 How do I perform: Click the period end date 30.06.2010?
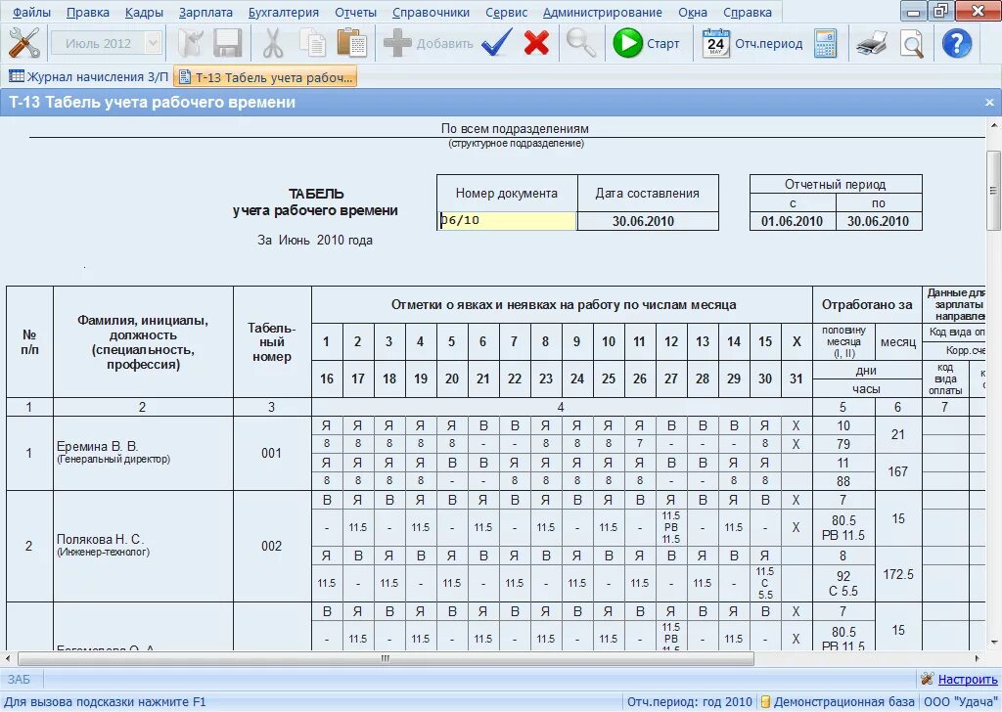tap(878, 221)
